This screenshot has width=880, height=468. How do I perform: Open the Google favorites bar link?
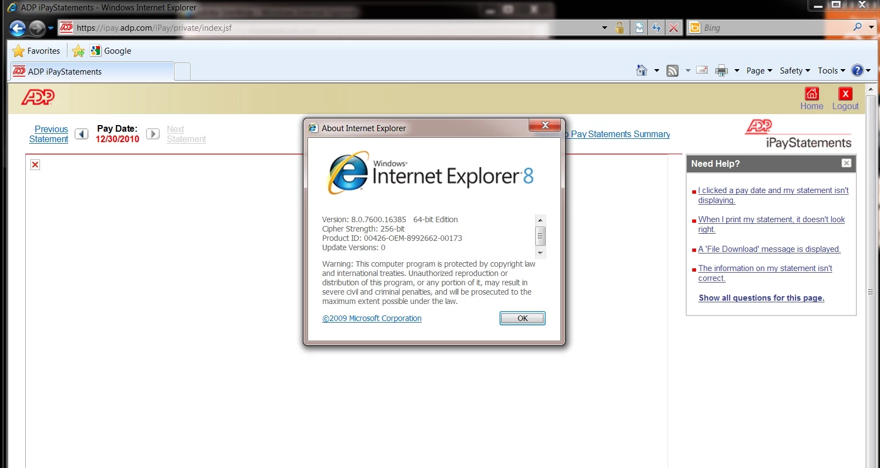(111, 51)
